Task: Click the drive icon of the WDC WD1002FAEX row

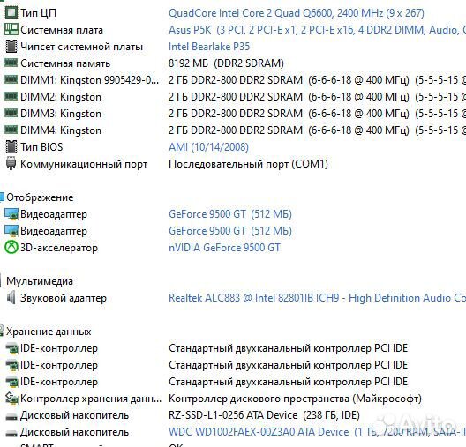Action: [x=11, y=434]
